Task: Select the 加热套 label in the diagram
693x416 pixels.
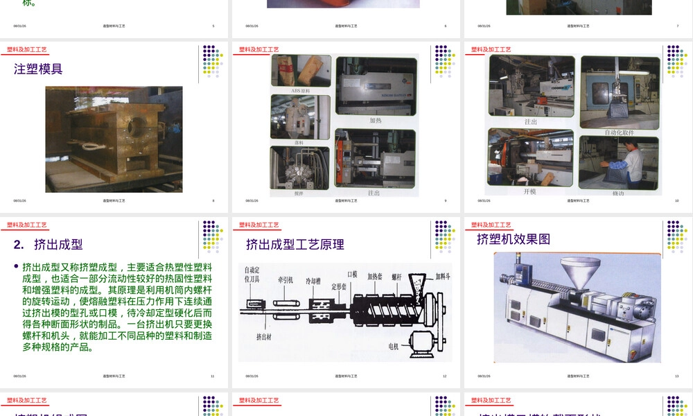Action: 375,277
